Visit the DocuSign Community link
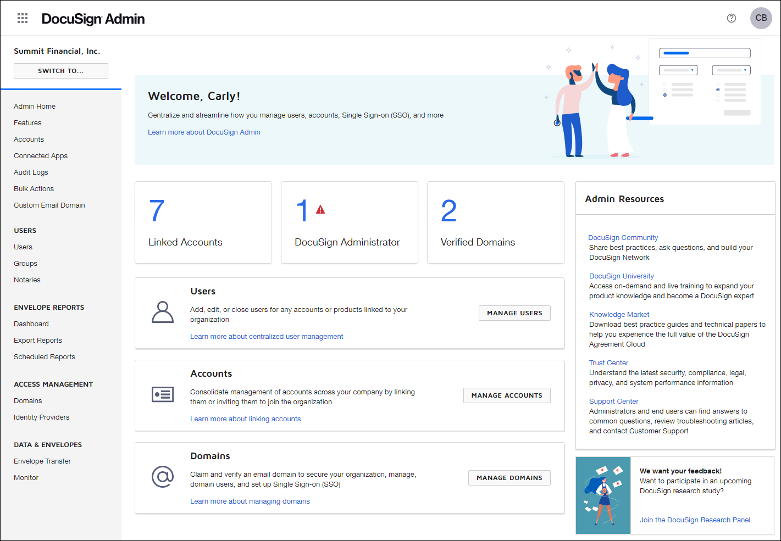Viewport: 781px width, 541px height. pyautogui.click(x=623, y=238)
